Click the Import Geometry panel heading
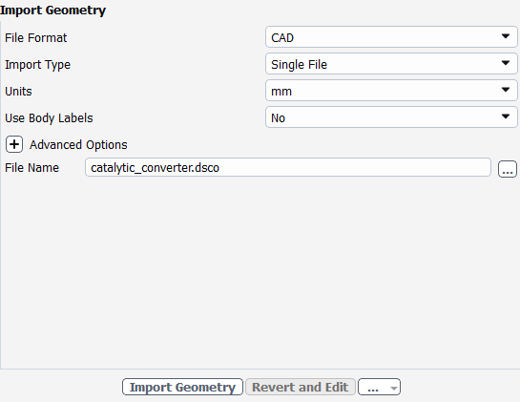Viewport: 520px width, 402px height. pos(52,11)
